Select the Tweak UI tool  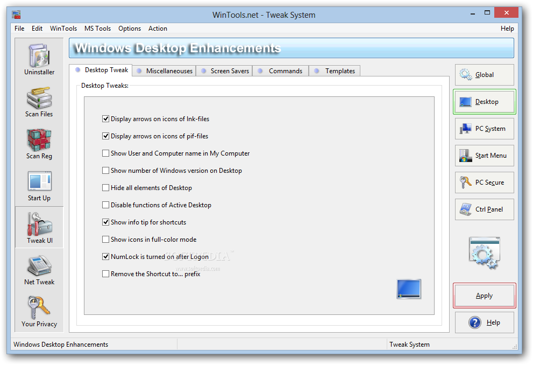pyautogui.click(x=39, y=227)
